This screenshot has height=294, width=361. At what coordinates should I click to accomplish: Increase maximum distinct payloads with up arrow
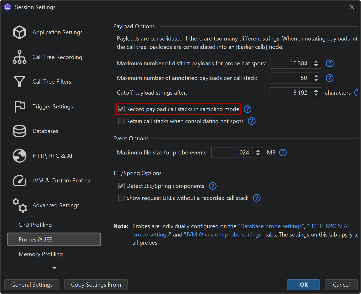(x=316, y=61)
